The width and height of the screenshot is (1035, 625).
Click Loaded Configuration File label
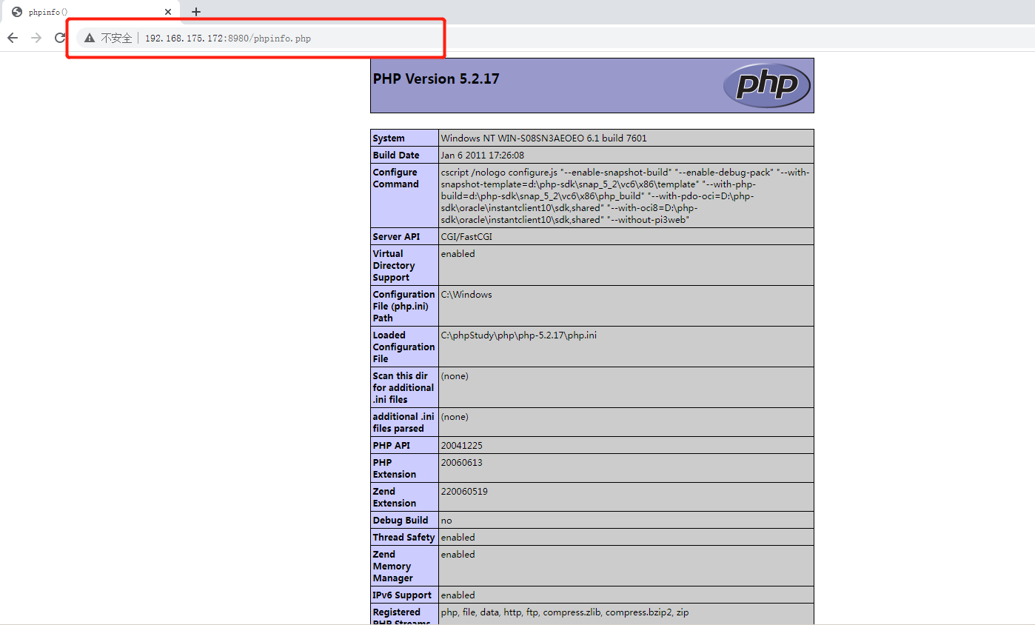pos(404,347)
